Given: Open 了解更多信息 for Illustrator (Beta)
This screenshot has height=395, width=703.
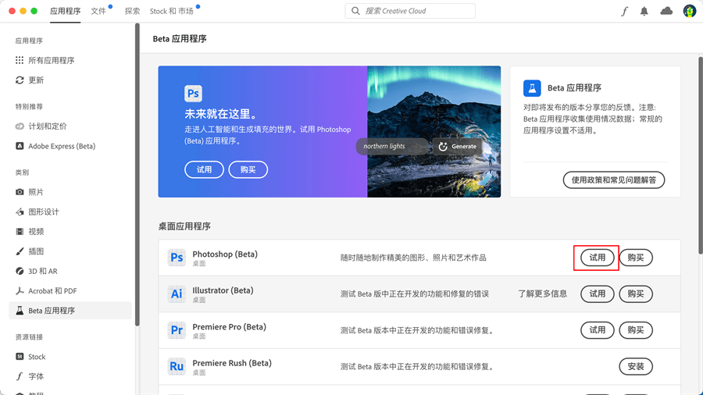Looking at the screenshot, I should click(x=543, y=294).
